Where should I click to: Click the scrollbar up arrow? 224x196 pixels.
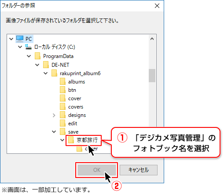(152, 39)
